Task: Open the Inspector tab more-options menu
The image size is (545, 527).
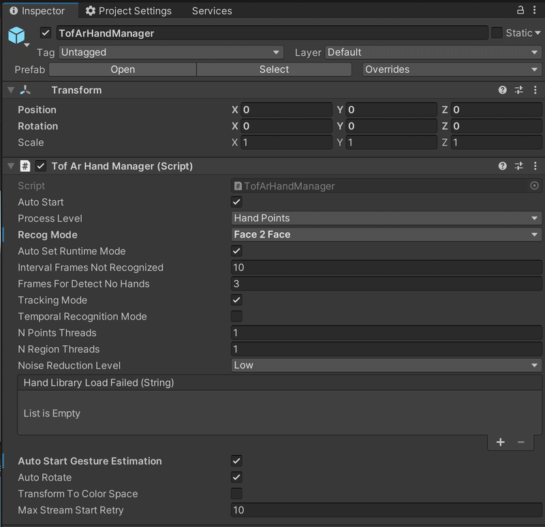Action: coord(535,10)
